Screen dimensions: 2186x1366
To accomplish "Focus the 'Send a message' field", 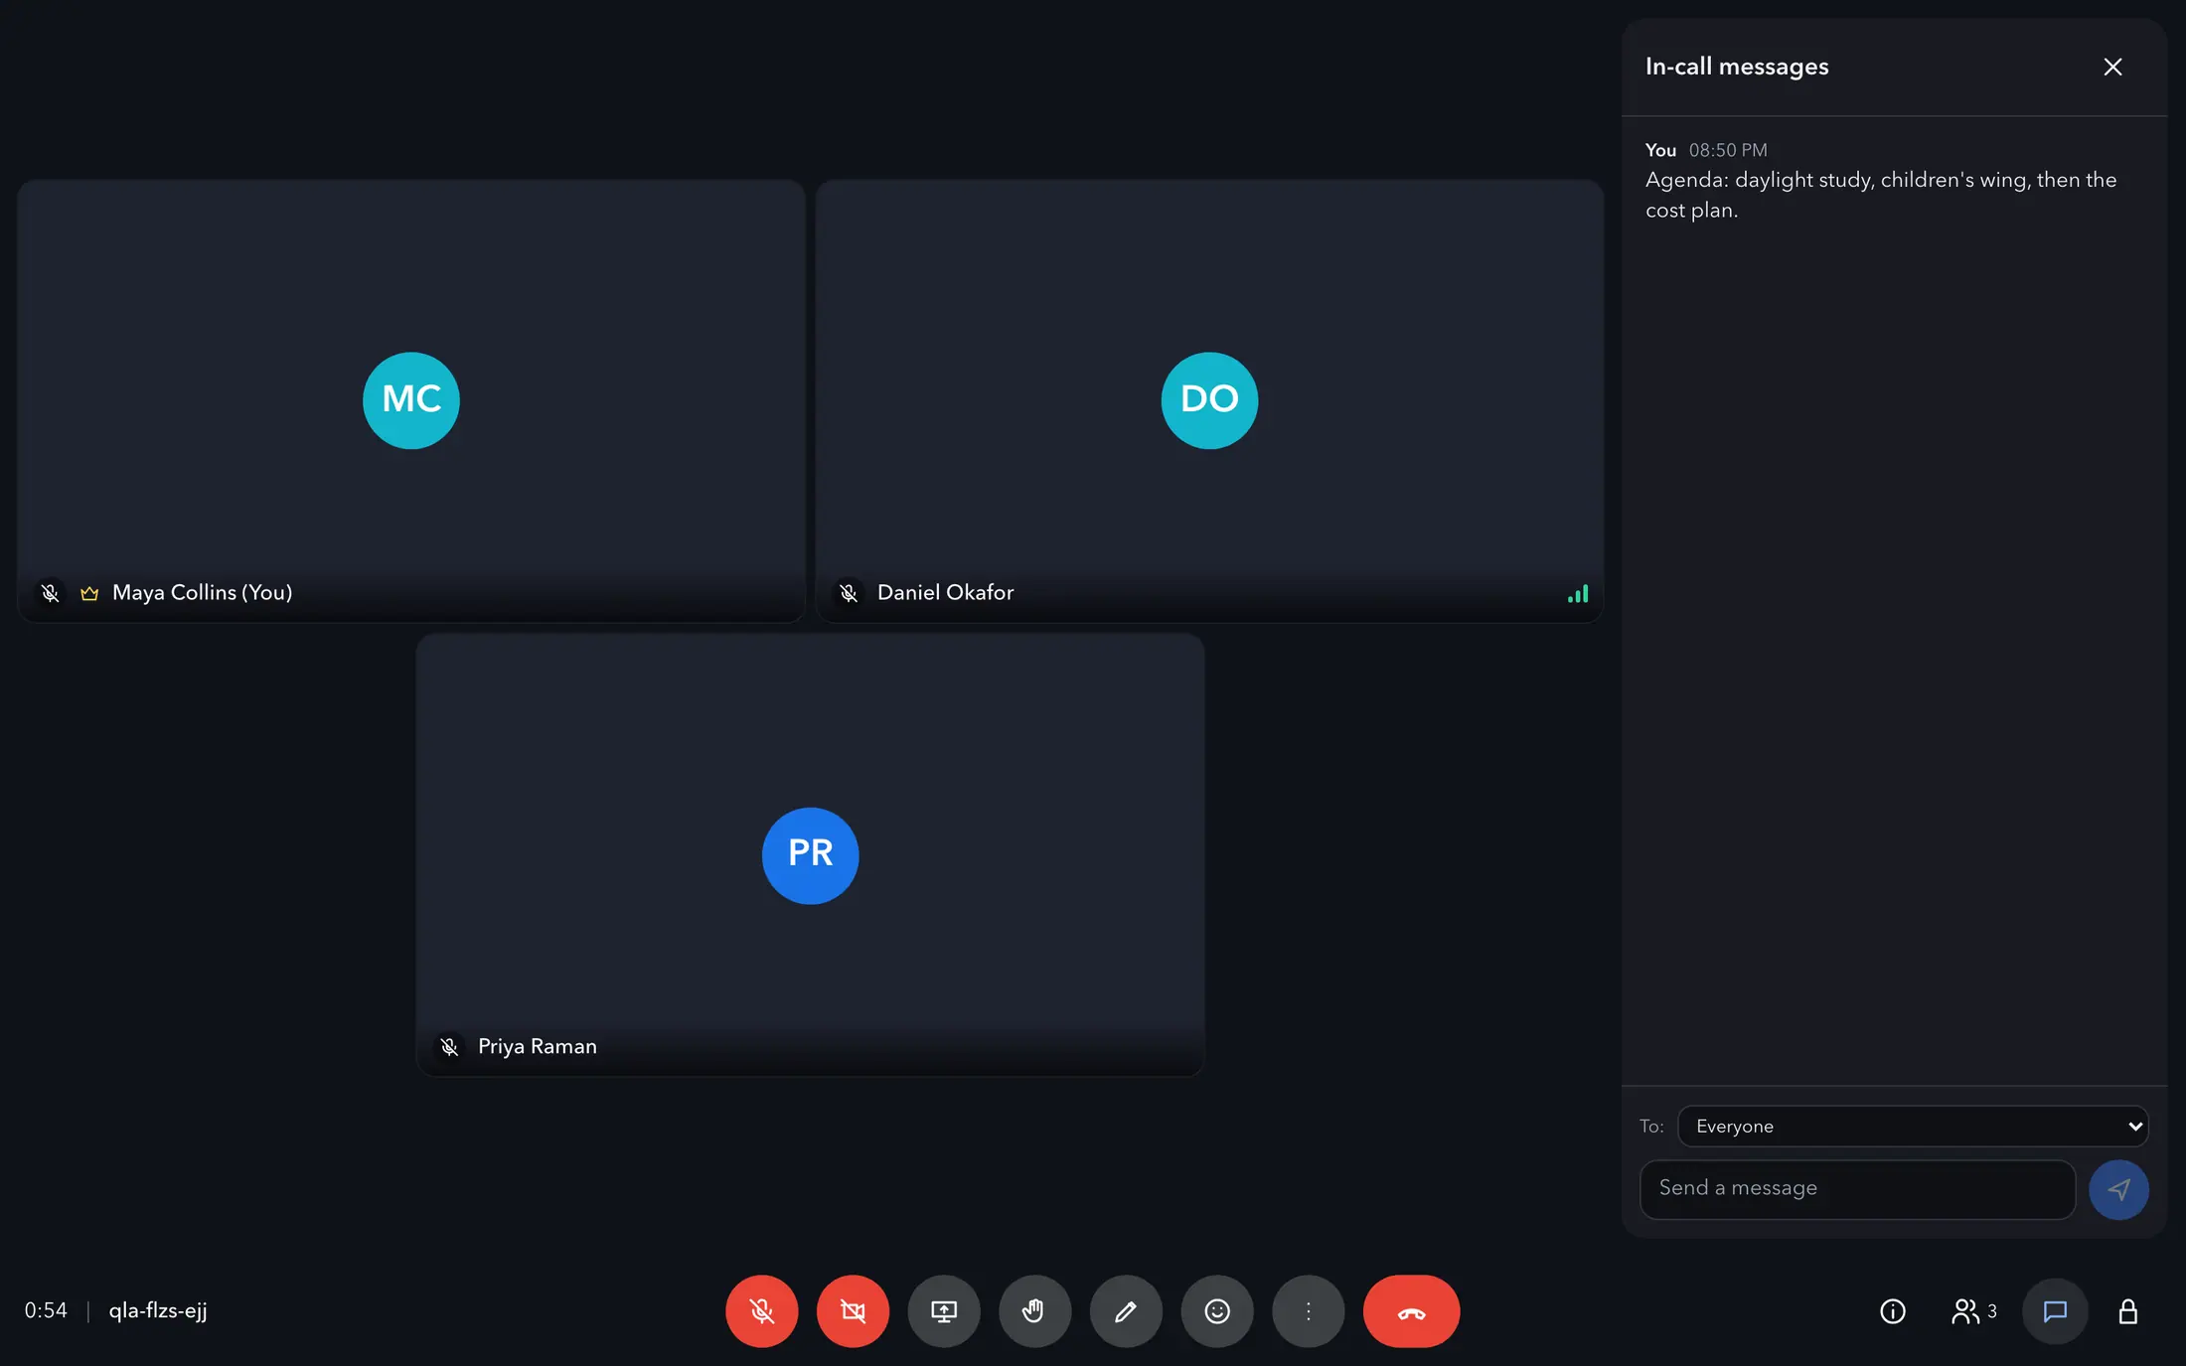I will pyautogui.click(x=1857, y=1188).
